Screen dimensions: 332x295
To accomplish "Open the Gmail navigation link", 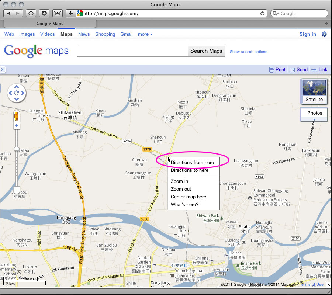I will pos(127,34).
